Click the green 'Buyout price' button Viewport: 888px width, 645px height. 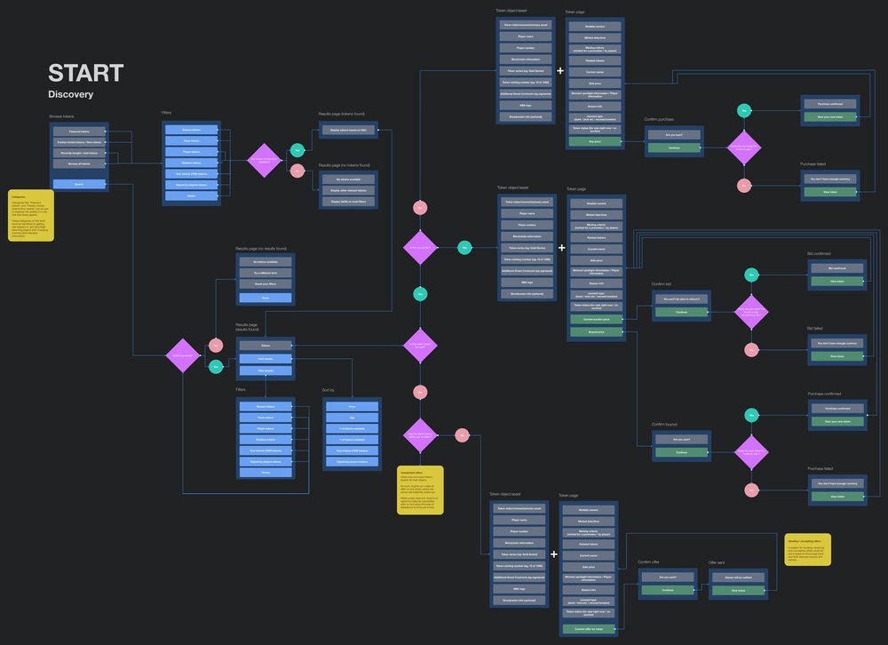[597, 332]
